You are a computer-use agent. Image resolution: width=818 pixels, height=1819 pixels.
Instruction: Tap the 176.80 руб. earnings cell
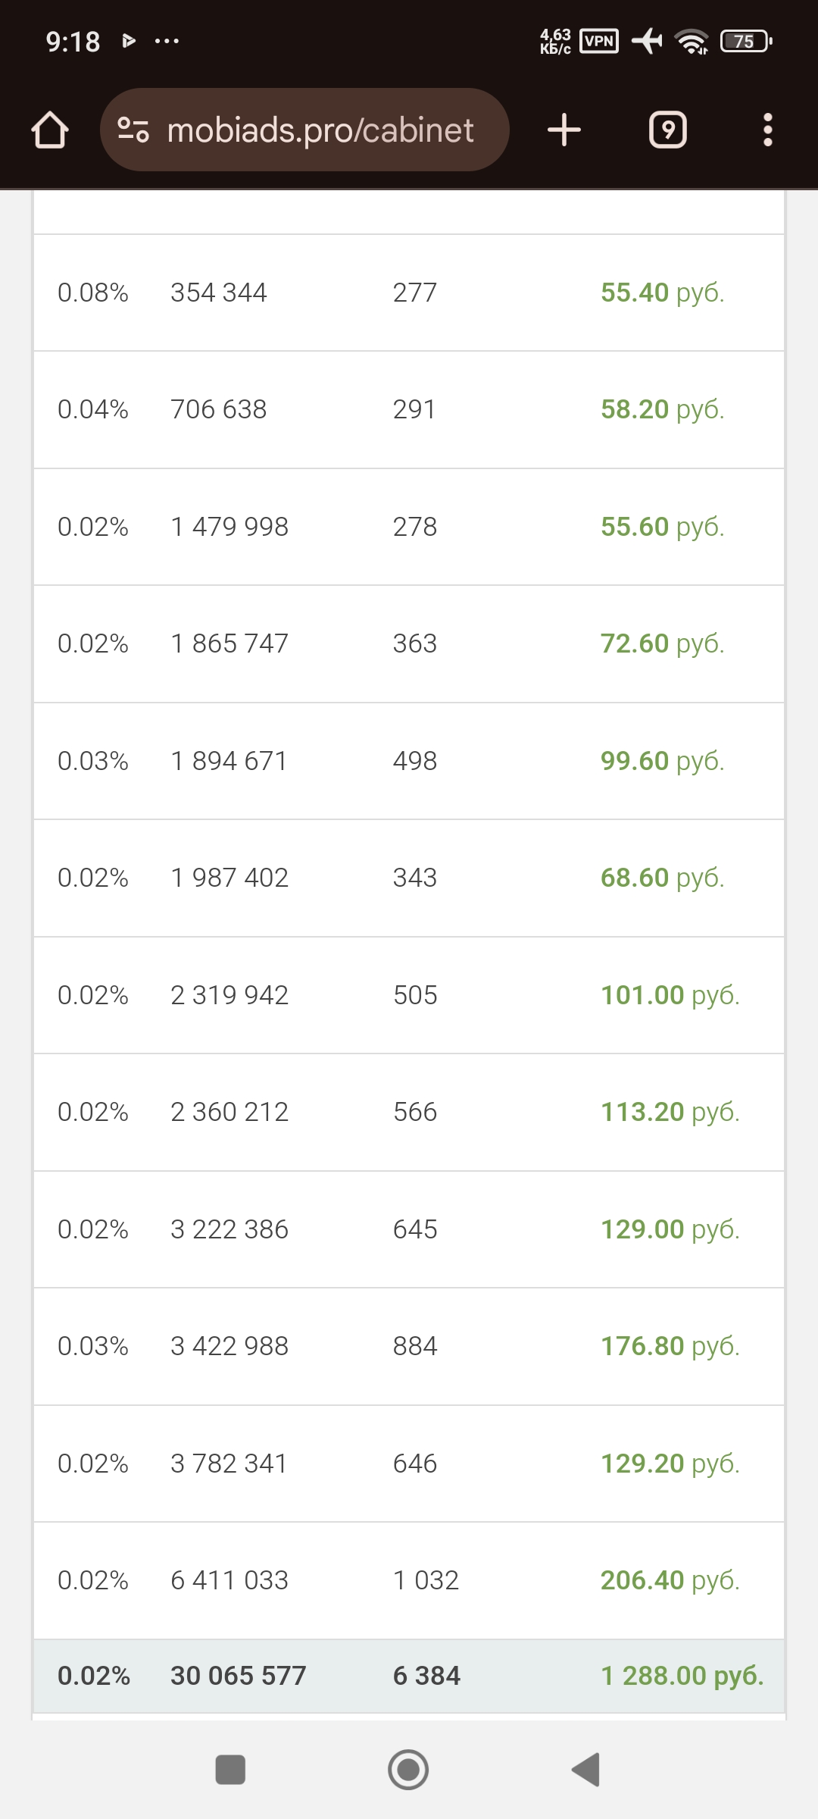click(x=670, y=1346)
